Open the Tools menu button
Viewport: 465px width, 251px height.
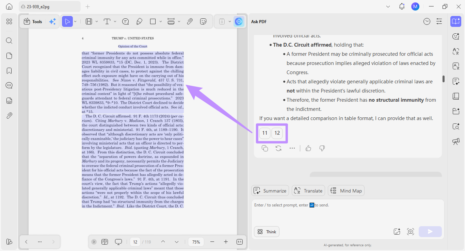click(x=33, y=21)
